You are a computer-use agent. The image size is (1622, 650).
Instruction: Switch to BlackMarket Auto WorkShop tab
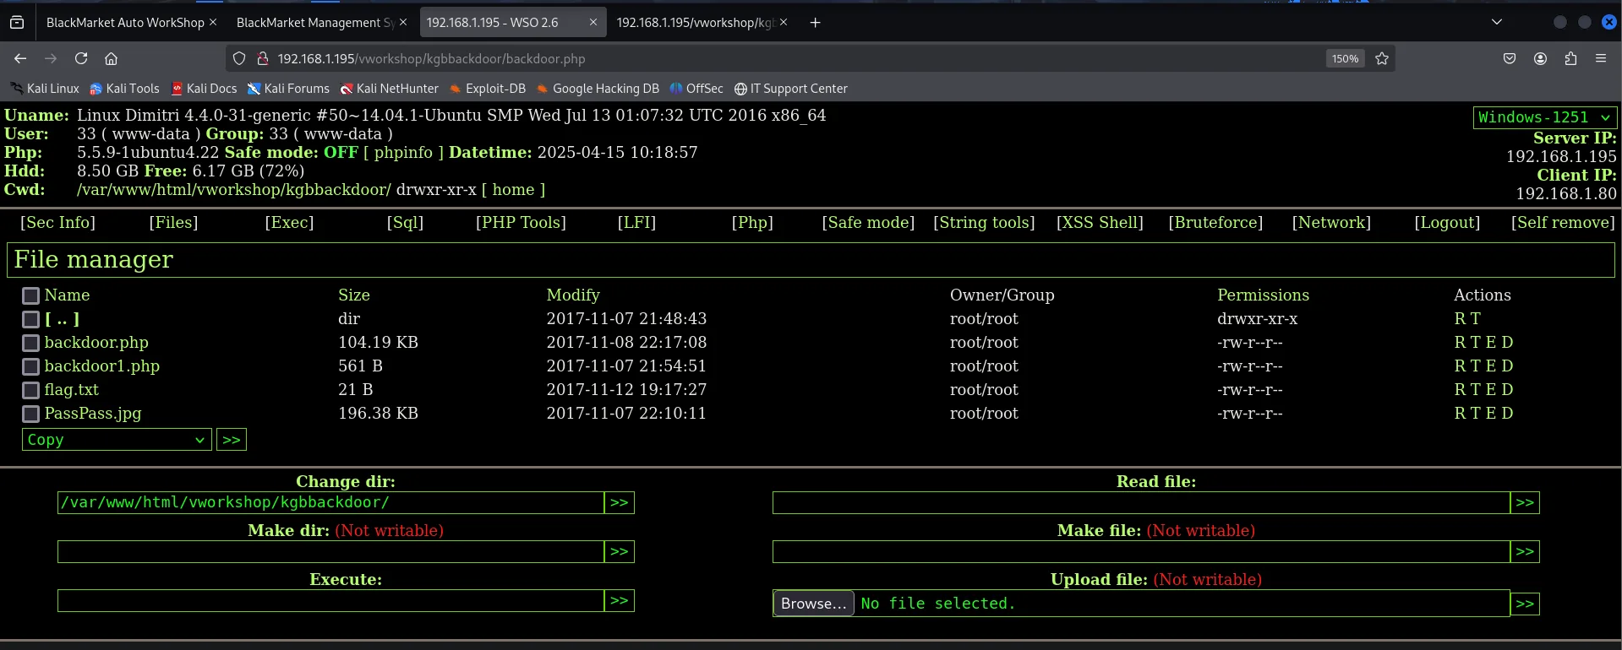coord(125,23)
